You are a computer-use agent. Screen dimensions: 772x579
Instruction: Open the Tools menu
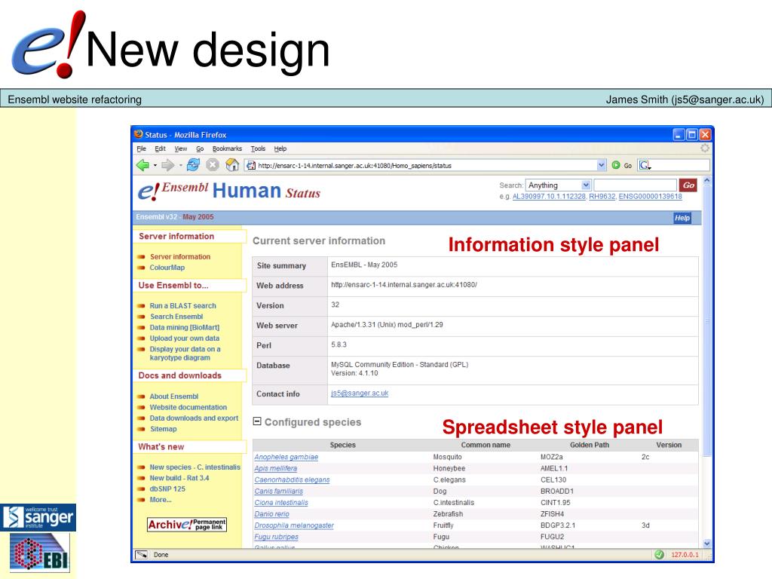point(258,149)
